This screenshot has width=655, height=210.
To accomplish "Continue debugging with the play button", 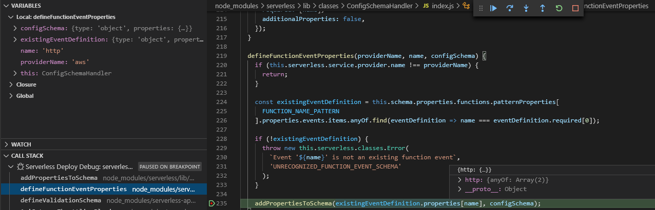I will coord(493,8).
